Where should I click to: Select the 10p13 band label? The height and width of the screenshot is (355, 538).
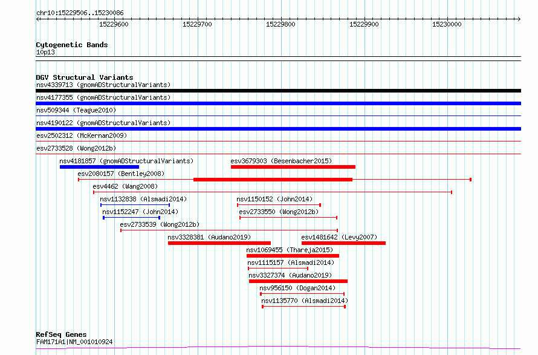click(x=45, y=52)
